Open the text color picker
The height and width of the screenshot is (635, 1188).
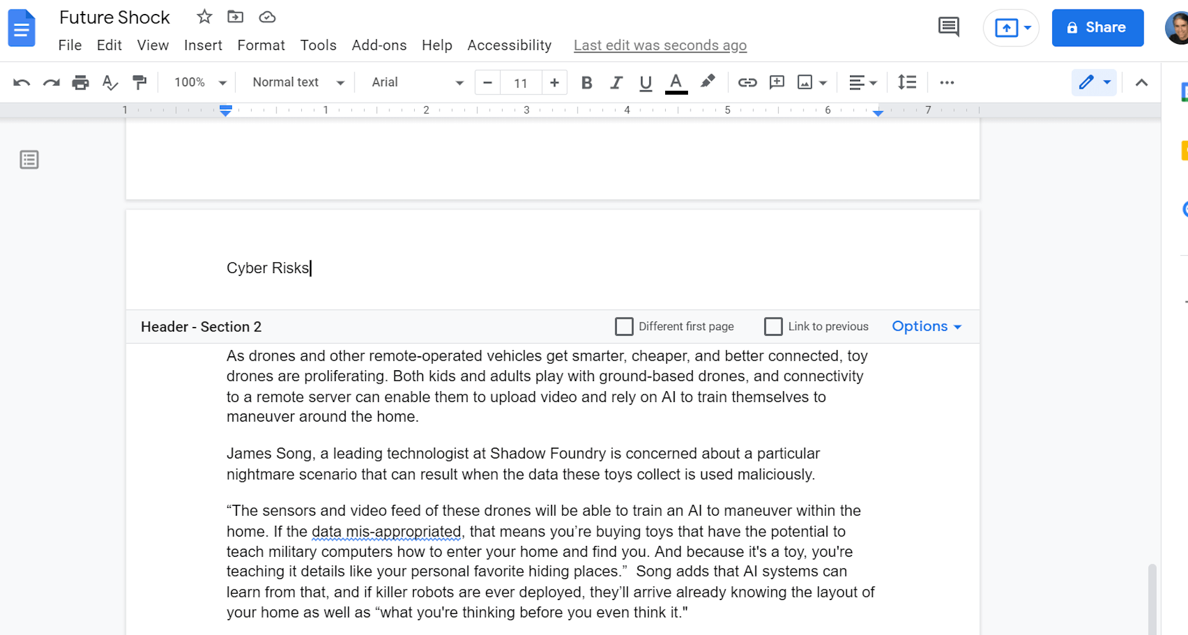(676, 83)
